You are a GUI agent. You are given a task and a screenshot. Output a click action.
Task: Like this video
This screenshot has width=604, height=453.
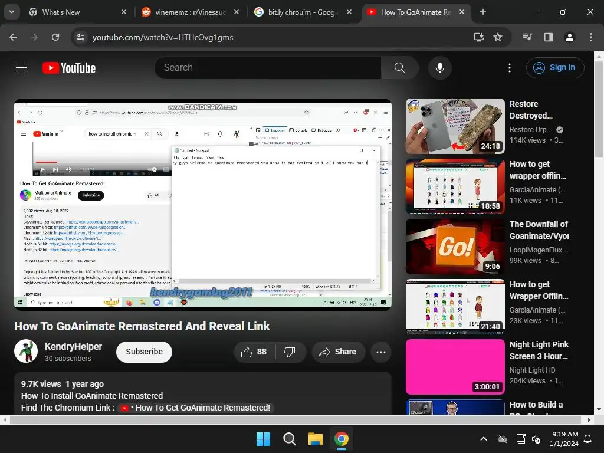pyautogui.click(x=254, y=352)
